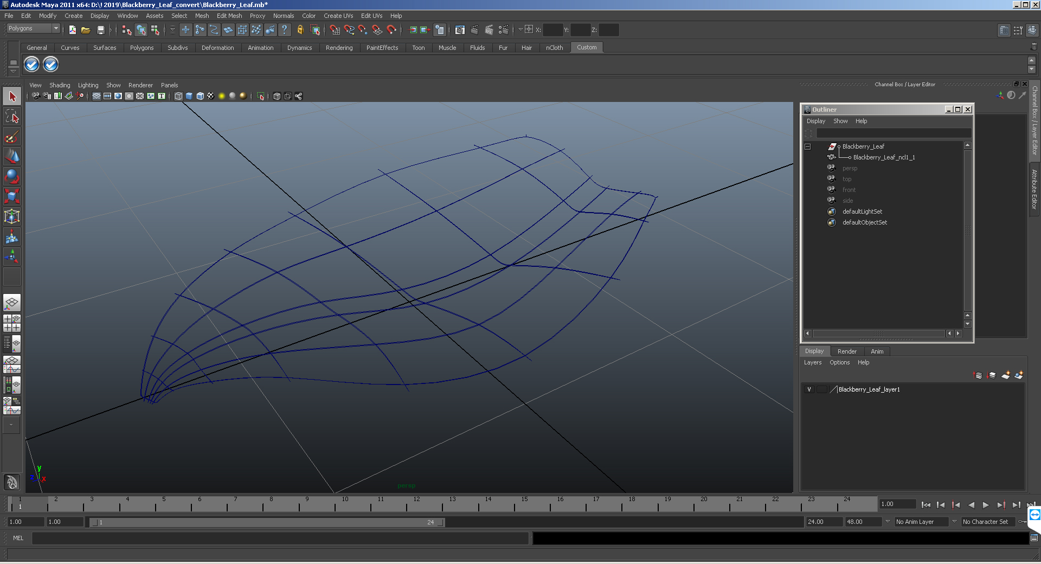This screenshot has width=1041, height=564.
Task: Select defaultLightSet in the Outliner
Action: (862, 211)
